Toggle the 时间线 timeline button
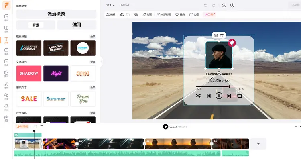Image resolution: width=301 pixels, height=159 pixels. [x=22, y=126]
